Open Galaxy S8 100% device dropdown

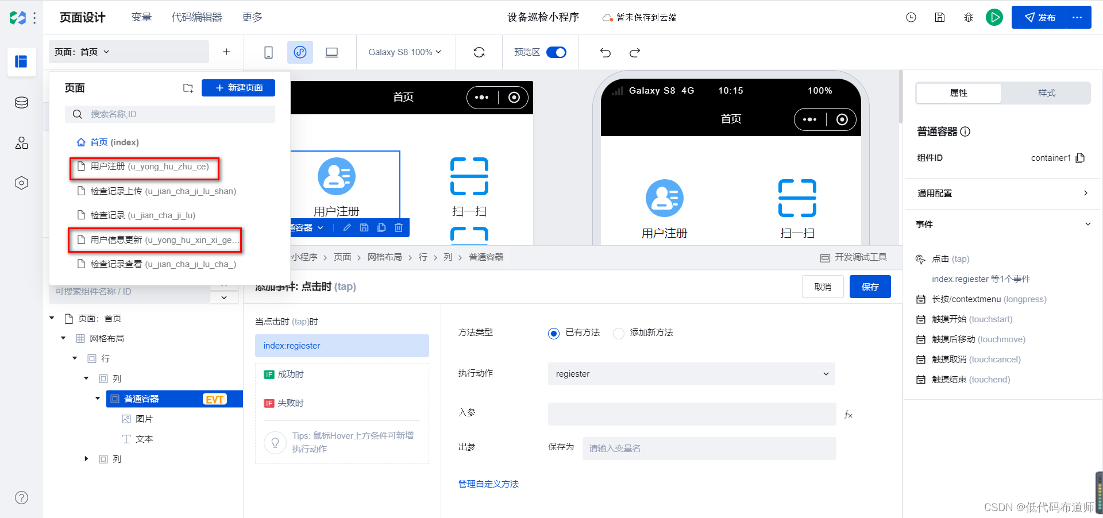tap(405, 52)
